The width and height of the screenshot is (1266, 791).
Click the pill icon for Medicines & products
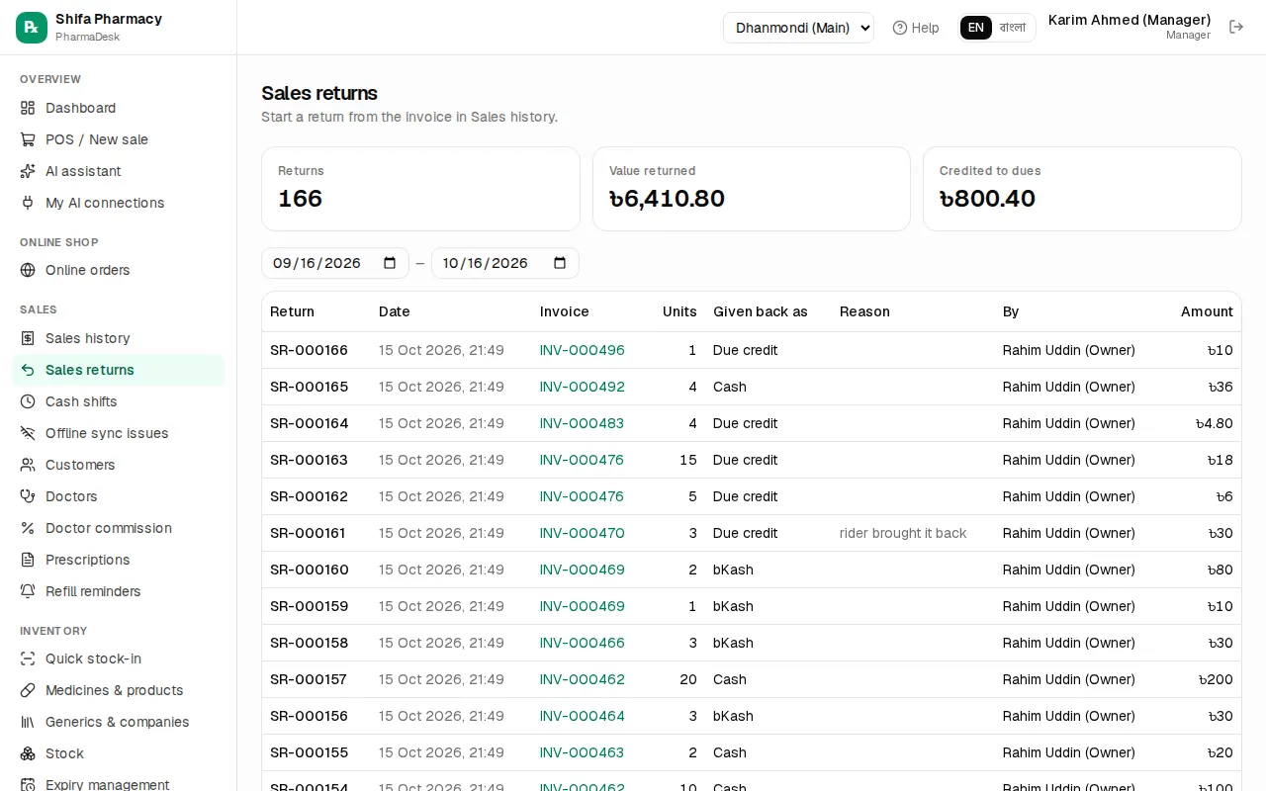28,690
